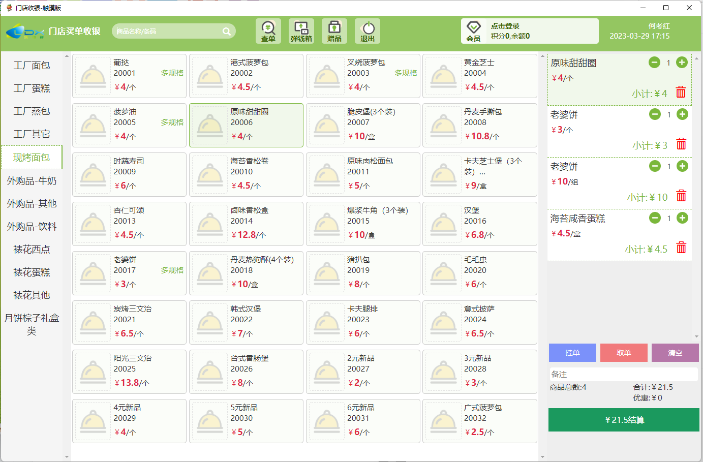This screenshot has height=462, width=703.
Task: Click the search magnifier icon
Action: (227, 31)
